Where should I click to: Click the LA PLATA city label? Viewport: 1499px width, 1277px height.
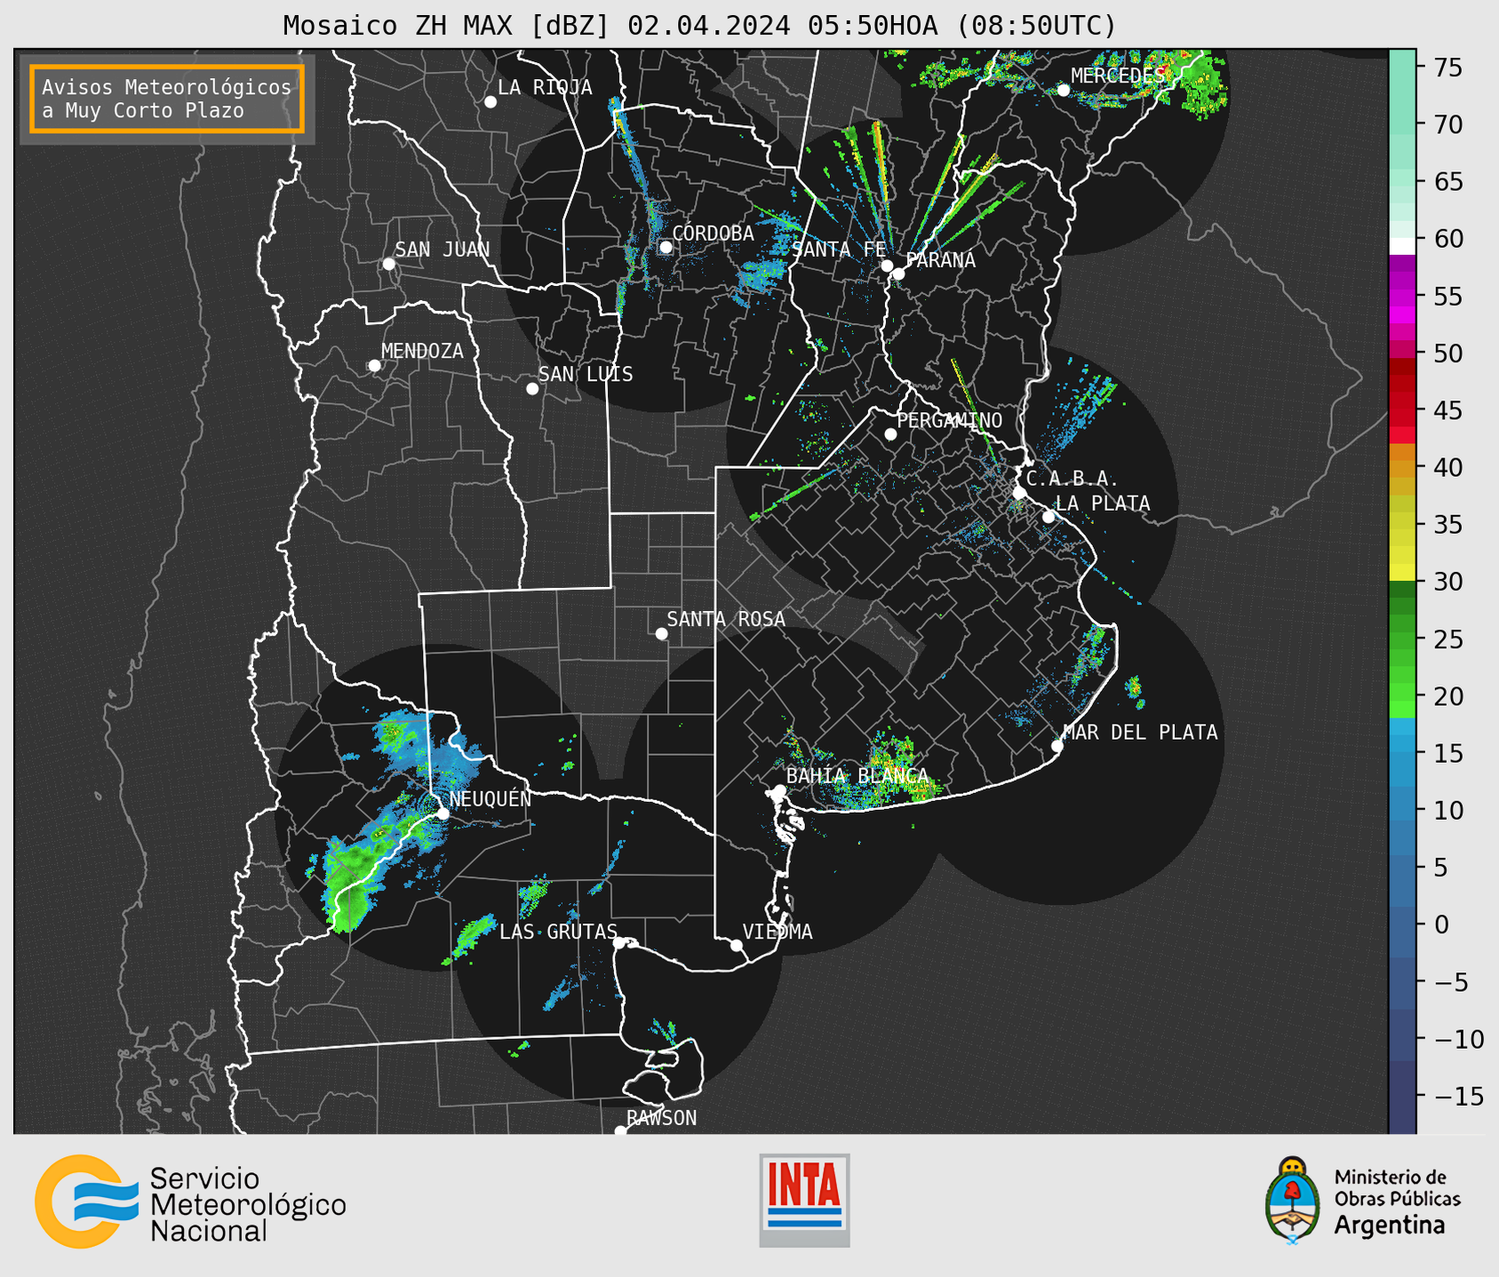tap(1103, 504)
